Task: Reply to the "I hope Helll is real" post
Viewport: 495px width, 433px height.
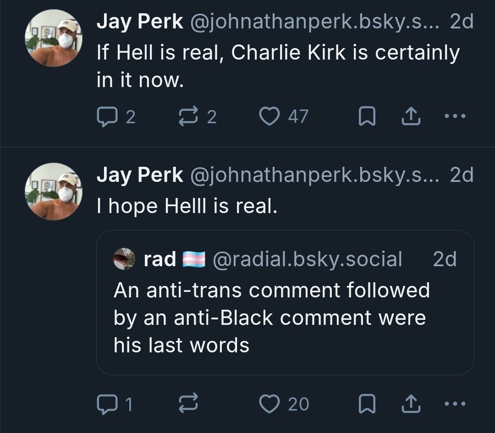Action: [x=106, y=404]
